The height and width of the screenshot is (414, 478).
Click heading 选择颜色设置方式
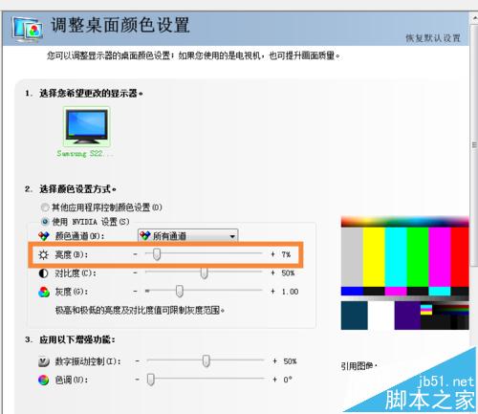pyautogui.click(x=77, y=189)
